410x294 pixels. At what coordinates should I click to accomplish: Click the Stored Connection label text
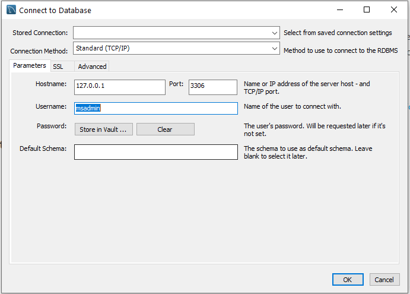pyautogui.click(x=40, y=33)
